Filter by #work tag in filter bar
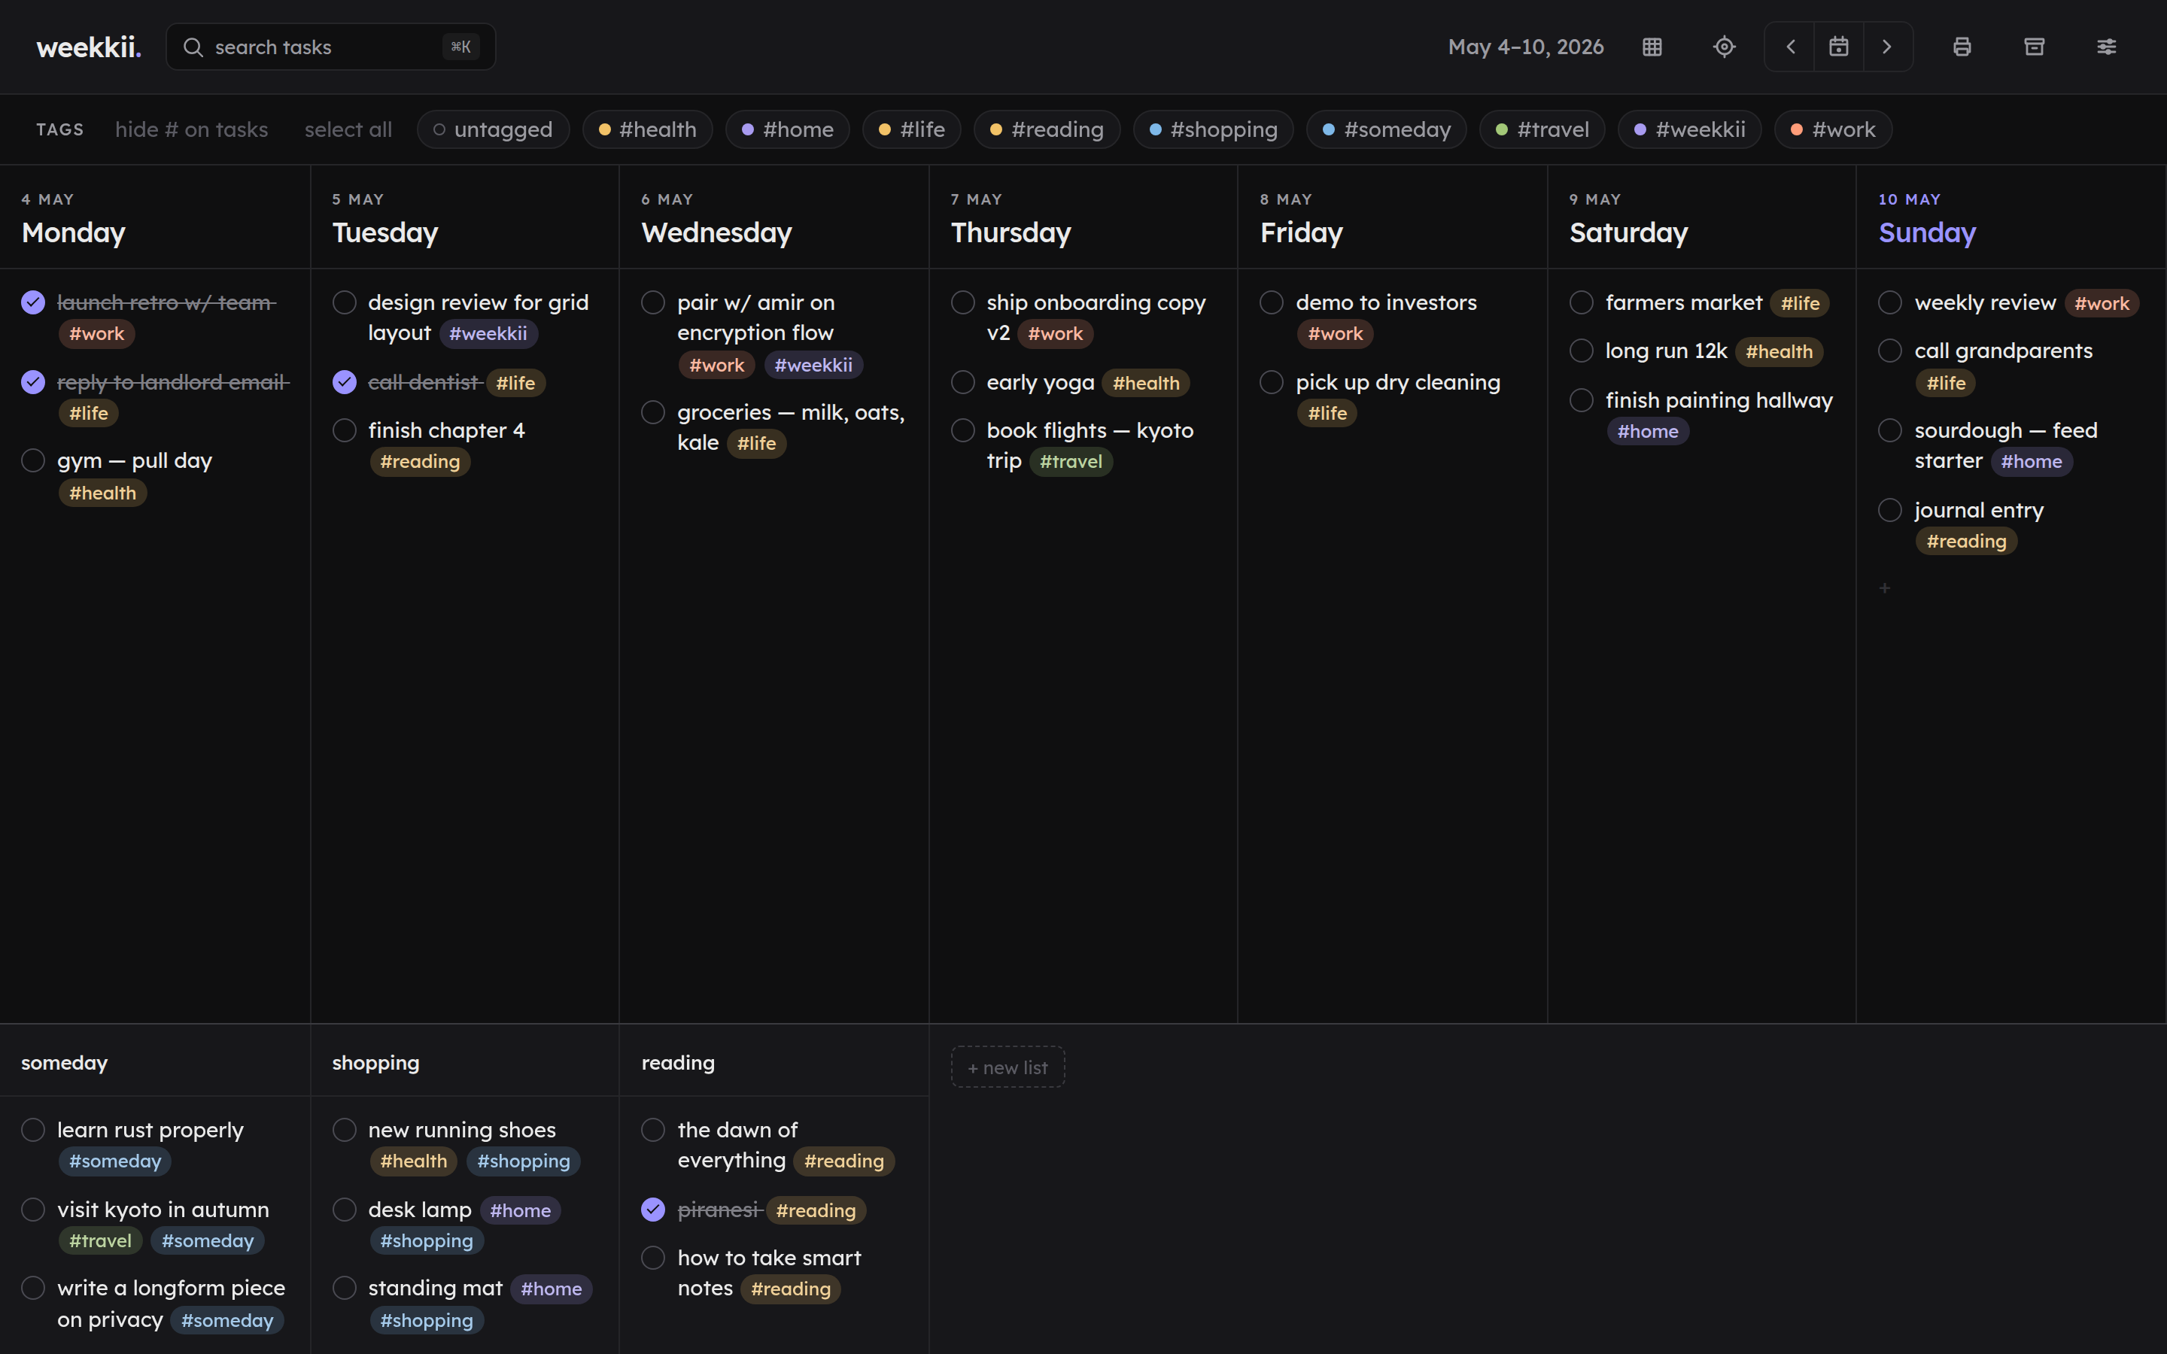The image size is (2167, 1354). click(1833, 130)
